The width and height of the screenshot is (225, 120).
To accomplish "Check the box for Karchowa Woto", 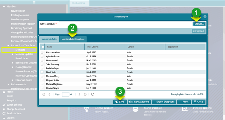I will (42, 52).
